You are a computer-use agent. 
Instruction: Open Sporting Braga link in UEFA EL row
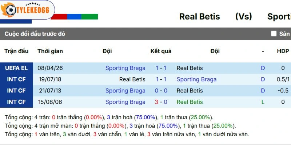[x=125, y=68]
